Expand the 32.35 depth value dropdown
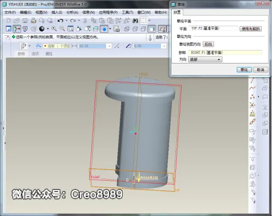The width and height of the screenshot is (272, 216). [x=109, y=46]
